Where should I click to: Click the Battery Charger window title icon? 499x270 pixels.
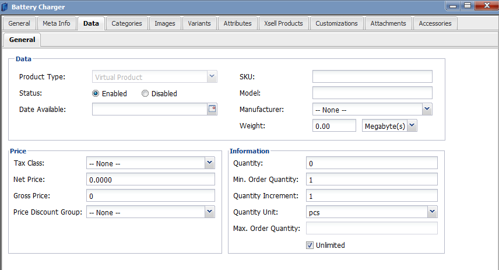[x=5, y=7]
